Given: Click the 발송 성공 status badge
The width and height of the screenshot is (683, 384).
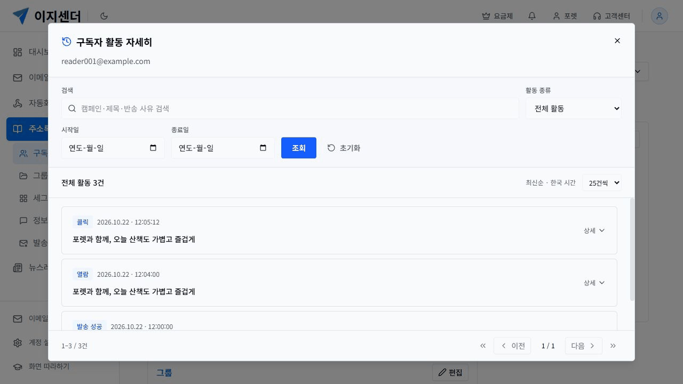Looking at the screenshot, I should pyautogui.click(x=89, y=326).
